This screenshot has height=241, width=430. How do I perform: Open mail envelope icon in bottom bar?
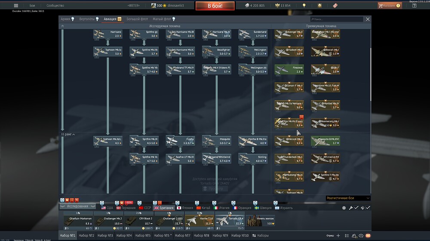368,235
